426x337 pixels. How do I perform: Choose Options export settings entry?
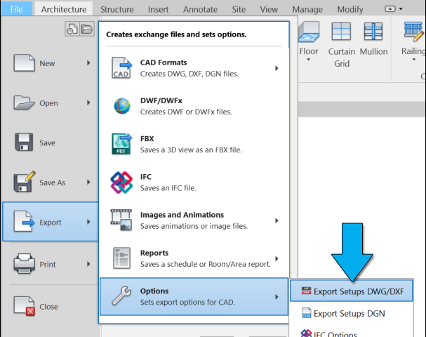click(194, 296)
